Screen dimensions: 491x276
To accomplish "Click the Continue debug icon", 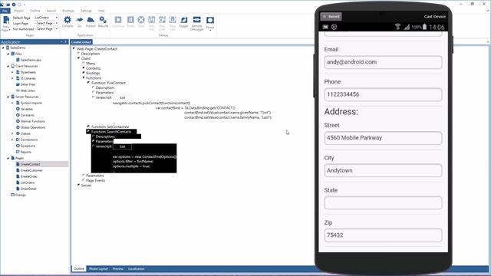I will (118, 20).
